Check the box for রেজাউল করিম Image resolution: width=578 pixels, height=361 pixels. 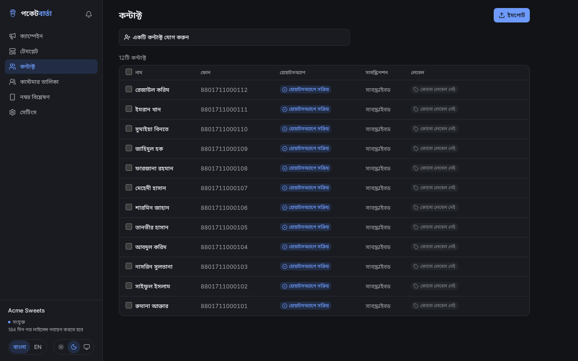[x=129, y=89]
